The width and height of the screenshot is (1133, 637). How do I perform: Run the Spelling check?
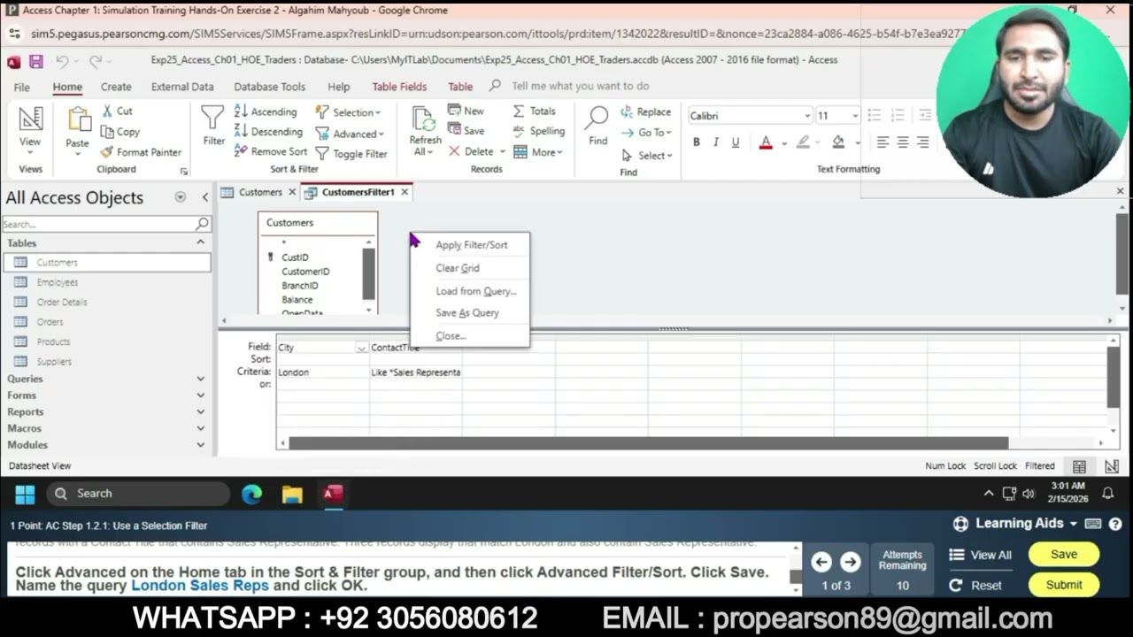tap(538, 131)
